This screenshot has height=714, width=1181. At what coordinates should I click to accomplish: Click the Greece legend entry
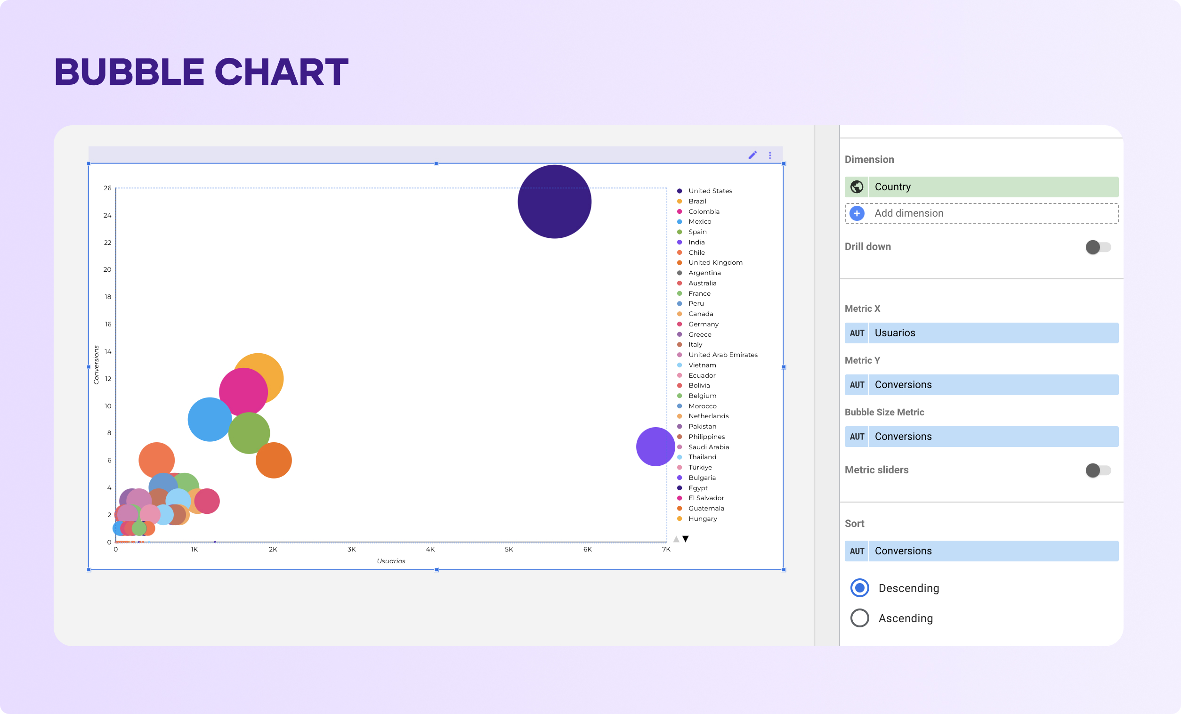coord(694,334)
